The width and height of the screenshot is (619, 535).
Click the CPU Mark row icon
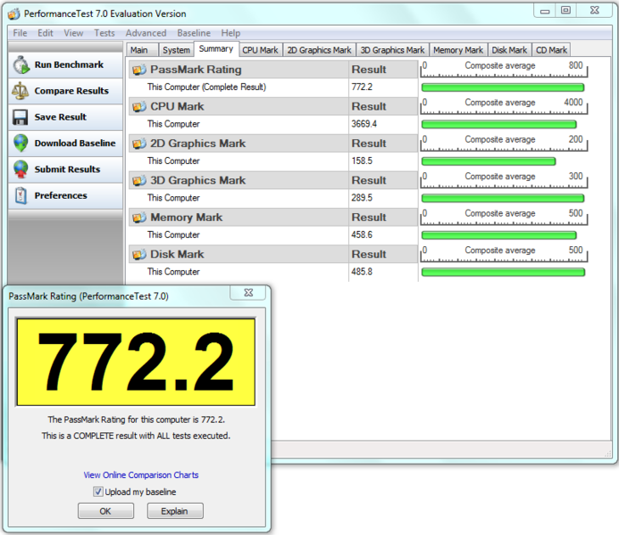click(x=139, y=107)
